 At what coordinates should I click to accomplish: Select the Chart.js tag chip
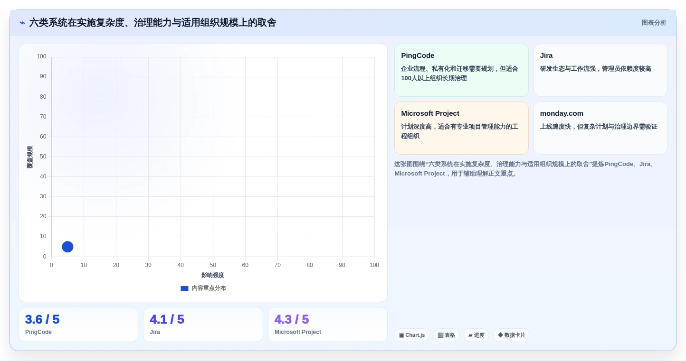412,335
